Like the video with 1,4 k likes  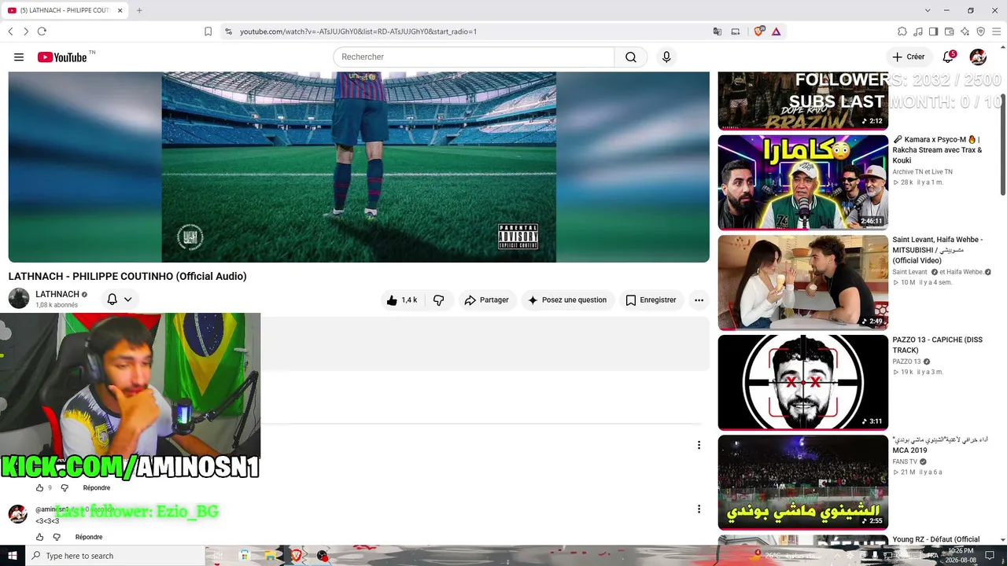coord(401,300)
